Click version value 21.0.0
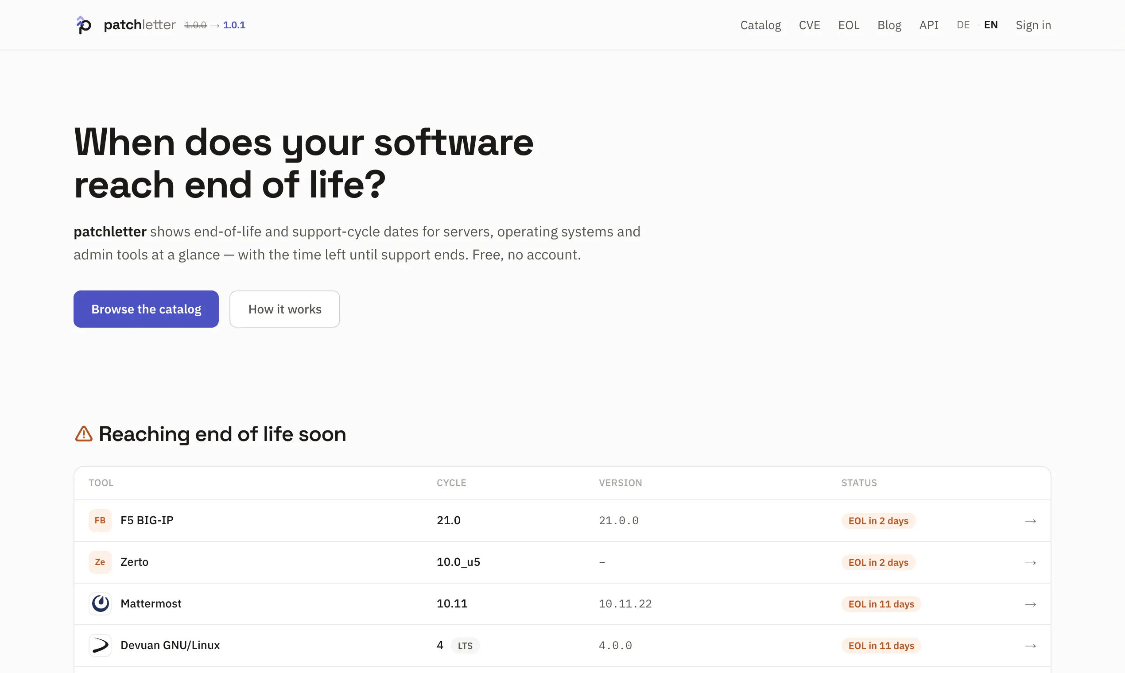The width and height of the screenshot is (1125, 673). click(x=618, y=521)
